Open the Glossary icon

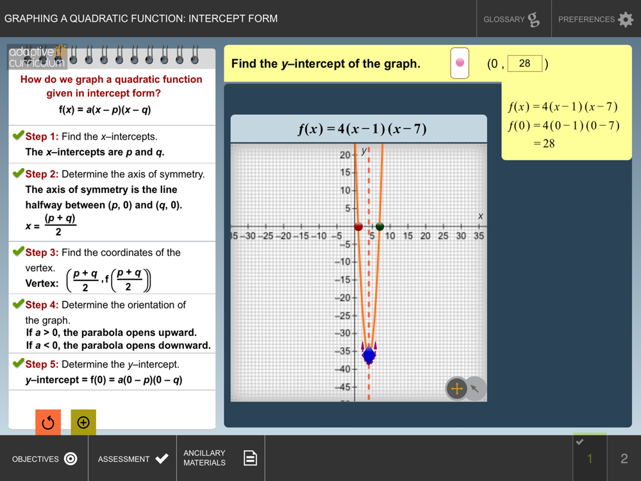pyautogui.click(x=533, y=19)
